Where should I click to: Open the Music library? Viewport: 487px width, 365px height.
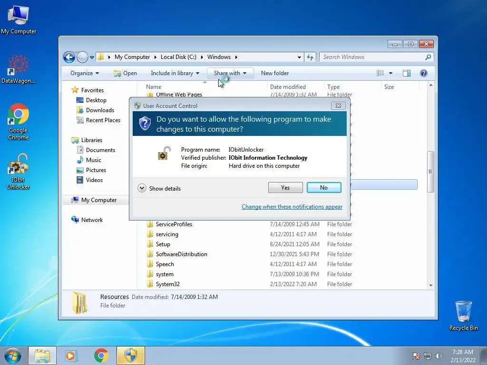pyautogui.click(x=89, y=160)
